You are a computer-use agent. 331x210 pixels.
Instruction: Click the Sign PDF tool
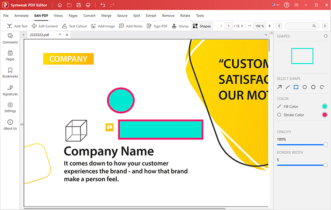pyautogui.click(x=157, y=26)
